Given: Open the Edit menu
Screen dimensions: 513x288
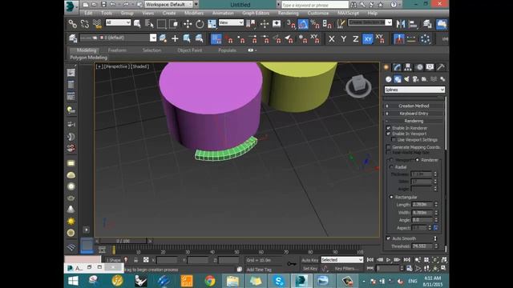Looking at the screenshot, I should tap(88, 13).
